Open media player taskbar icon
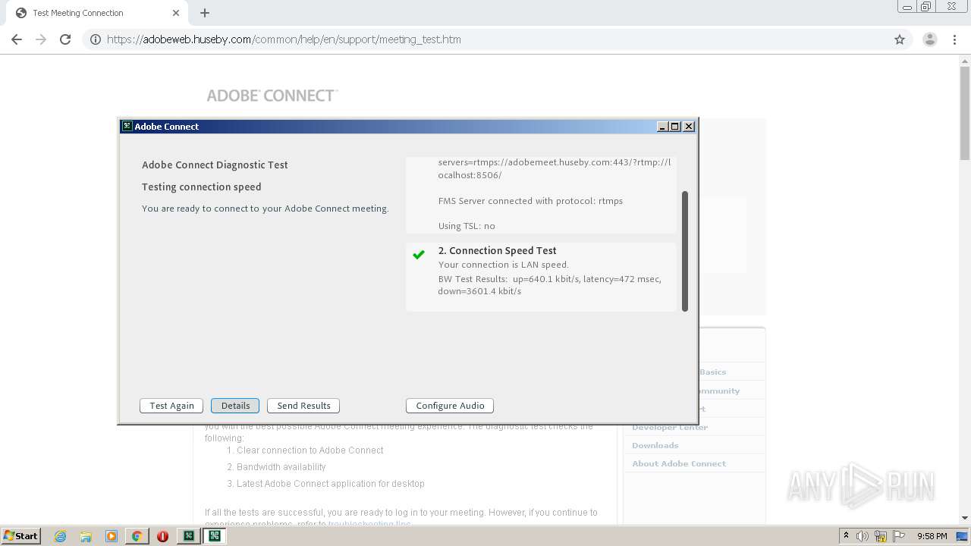 pos(112,536)
